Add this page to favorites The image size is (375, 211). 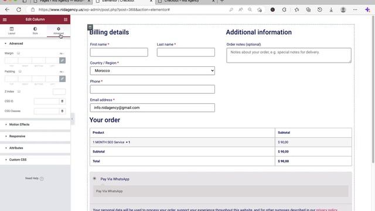260,10
